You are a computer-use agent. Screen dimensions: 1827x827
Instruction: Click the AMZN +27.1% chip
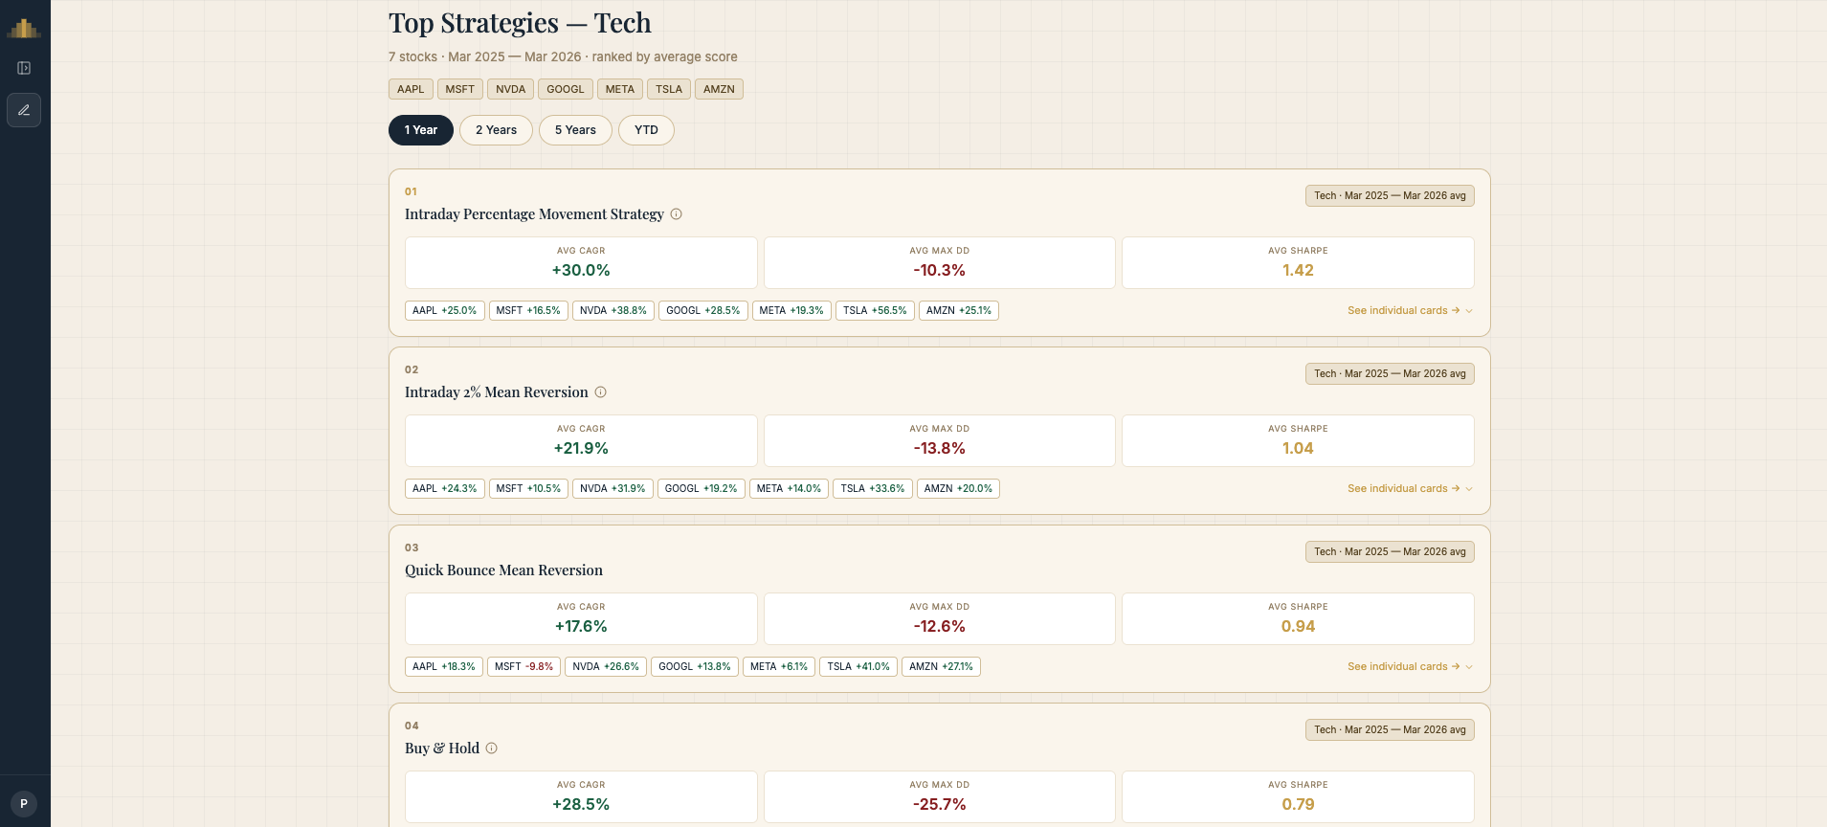941,666
